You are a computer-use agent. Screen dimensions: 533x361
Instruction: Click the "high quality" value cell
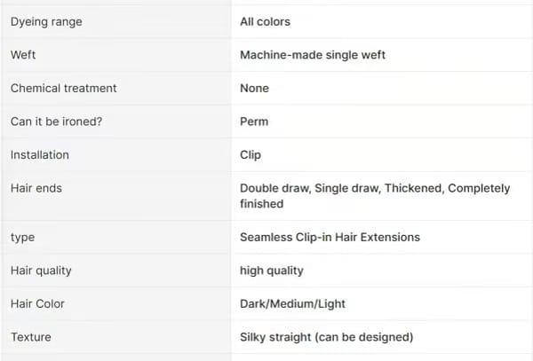point(272,271)
